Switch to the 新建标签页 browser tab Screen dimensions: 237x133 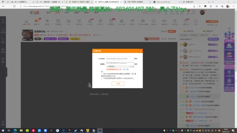coord(196,2)
